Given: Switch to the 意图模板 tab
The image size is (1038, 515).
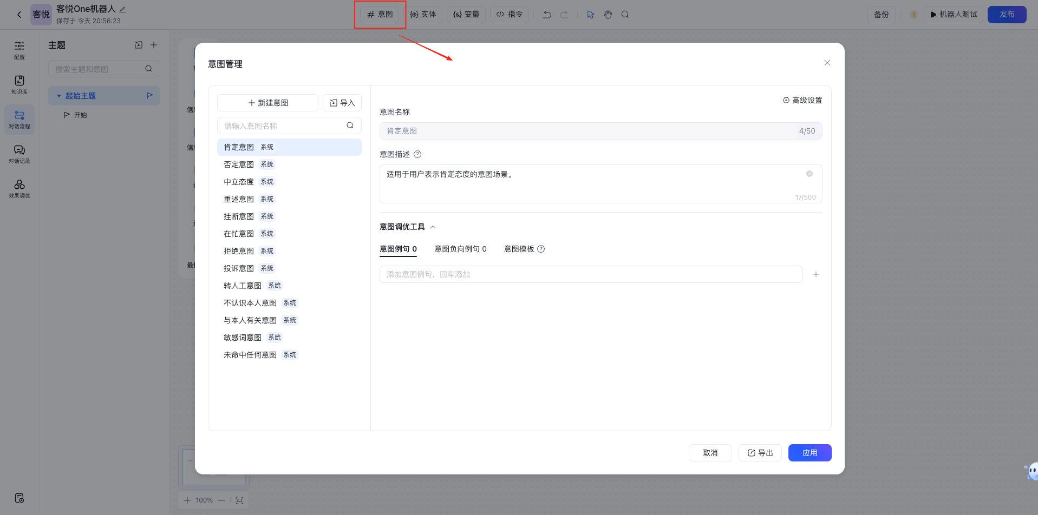Looking at the screenshot, I should (x=519, y=249).
